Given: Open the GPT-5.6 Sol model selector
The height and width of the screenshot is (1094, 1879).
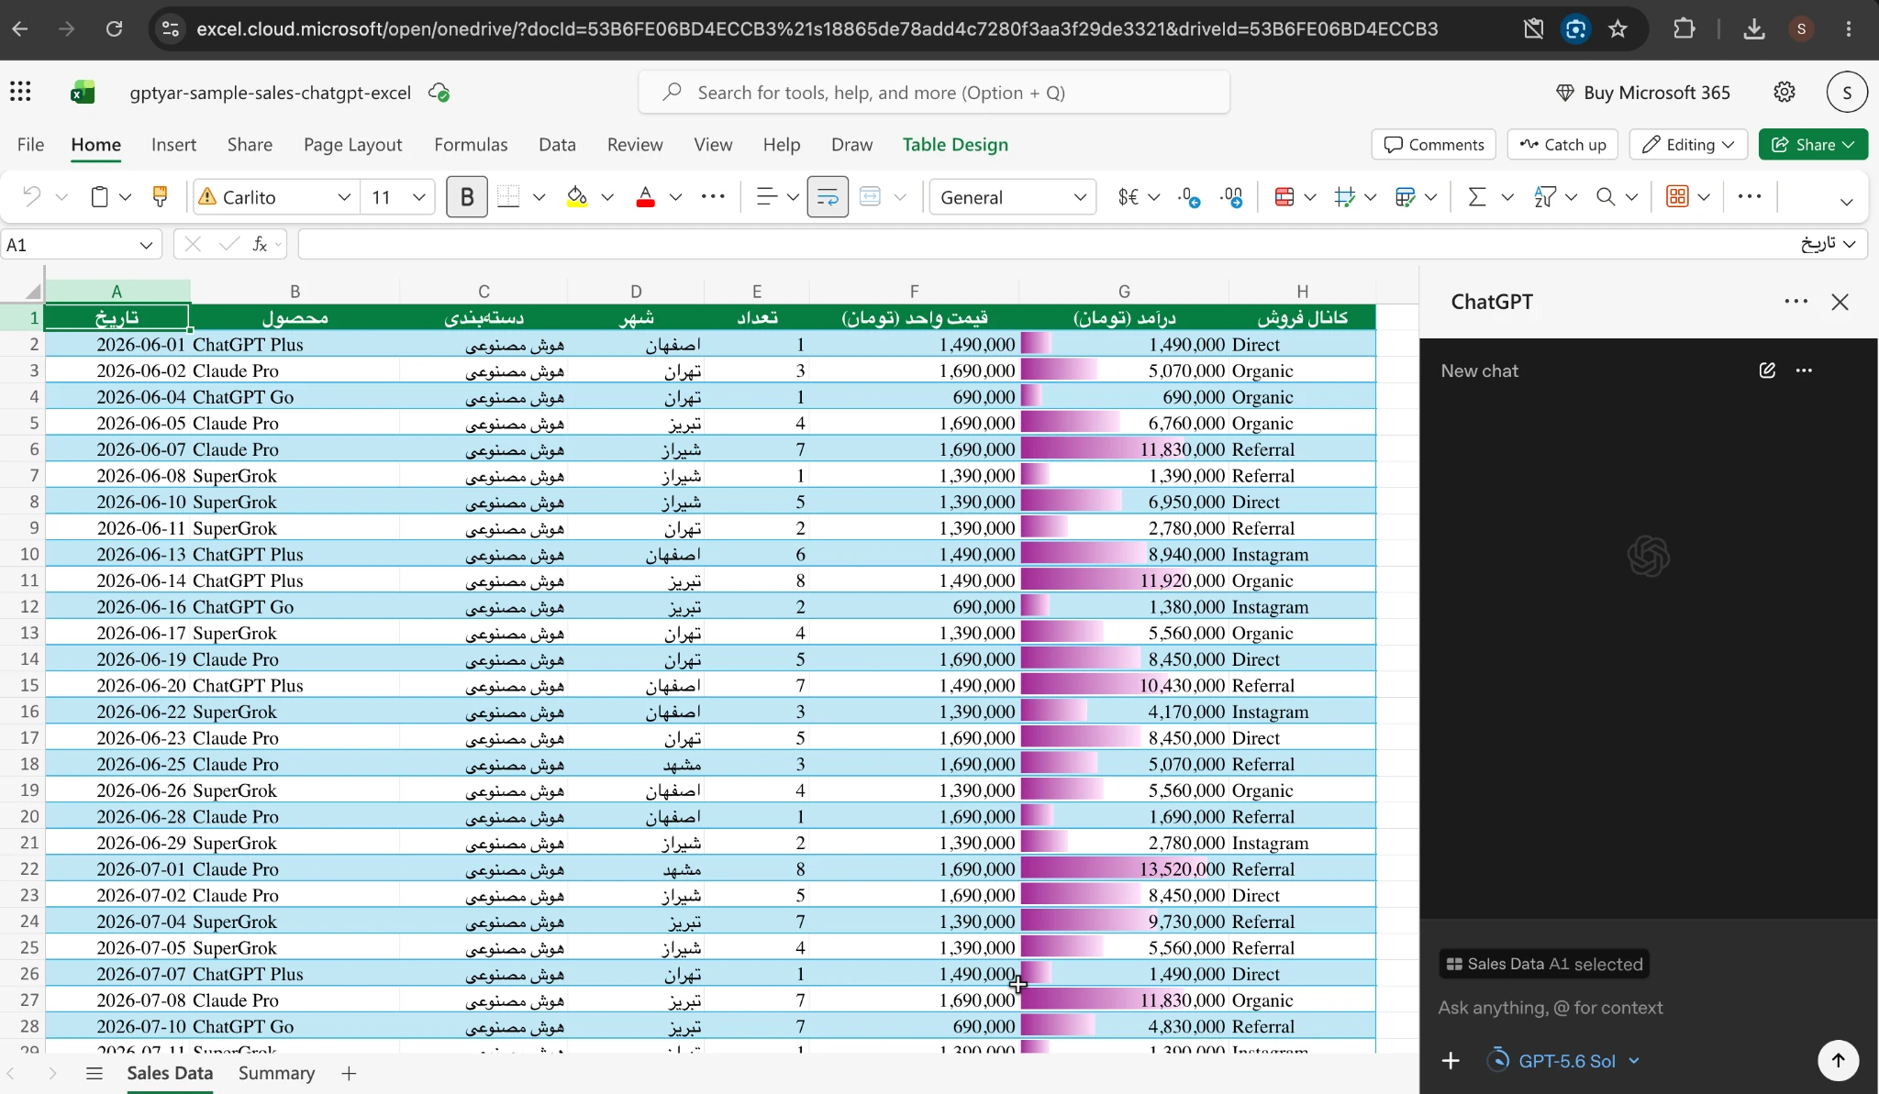Looking at the screenshot, I should (1563, 1061).
